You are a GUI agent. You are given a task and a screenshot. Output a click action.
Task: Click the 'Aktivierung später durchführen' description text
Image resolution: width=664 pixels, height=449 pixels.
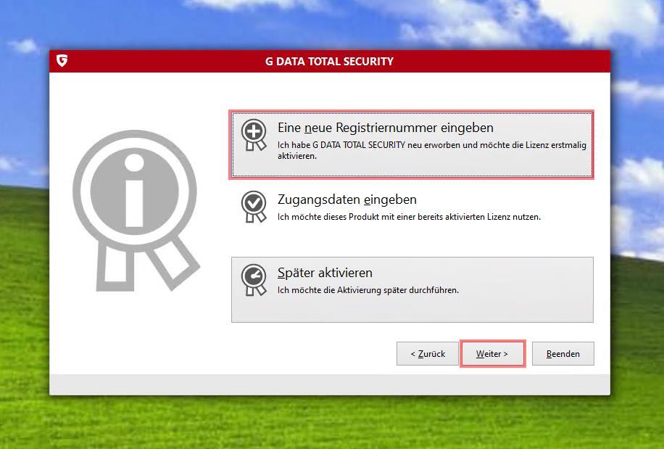pyautogui.click(x=378, y=290)
